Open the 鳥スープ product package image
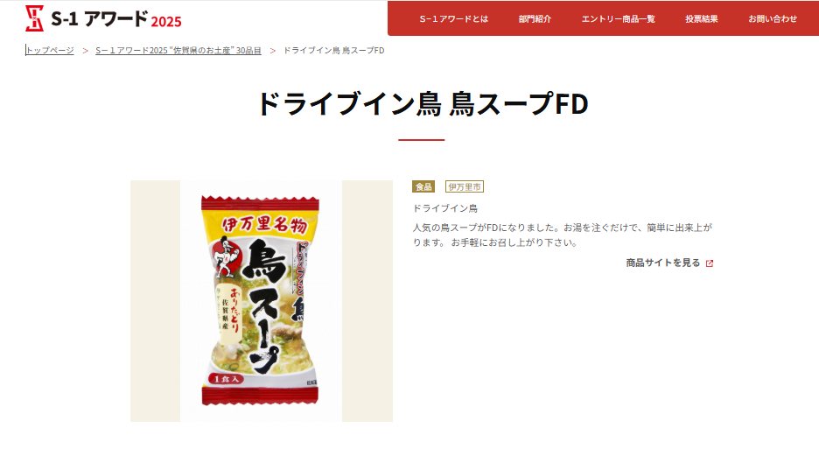819x463 pixels. point(261,301)
